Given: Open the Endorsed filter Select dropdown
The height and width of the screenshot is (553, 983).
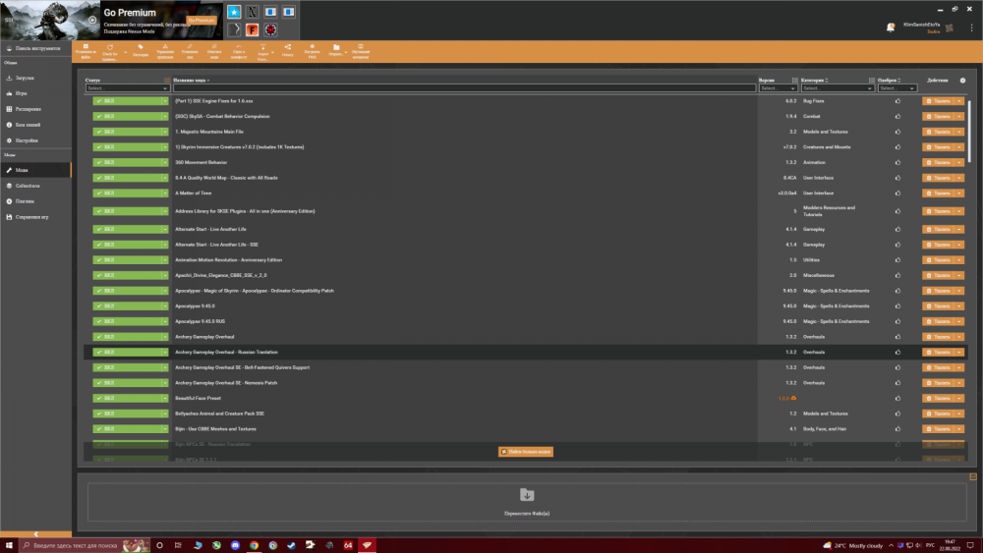Looking at the screenshot, I should 897,88.
